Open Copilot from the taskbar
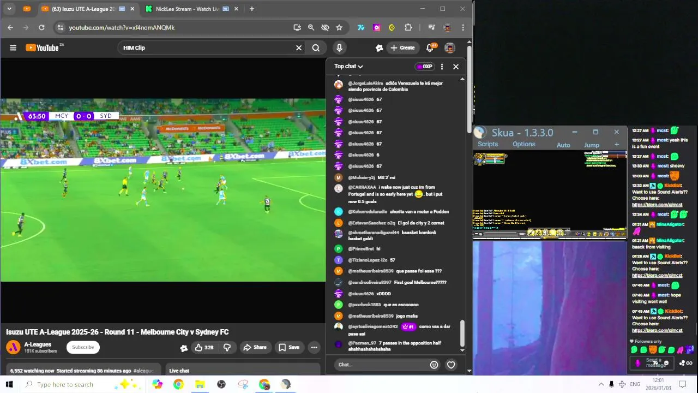 (x=157, y=384)
